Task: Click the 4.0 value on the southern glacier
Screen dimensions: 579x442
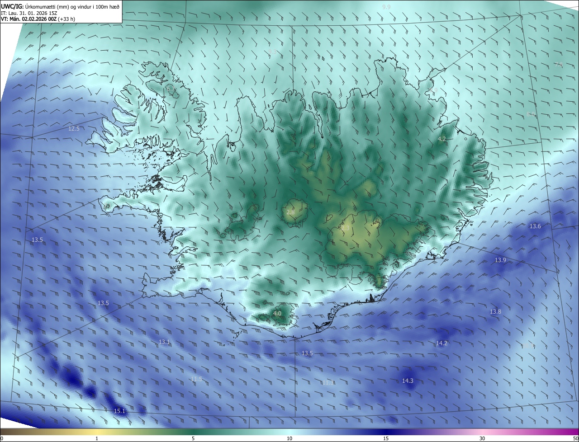Action: click(277, 313)
